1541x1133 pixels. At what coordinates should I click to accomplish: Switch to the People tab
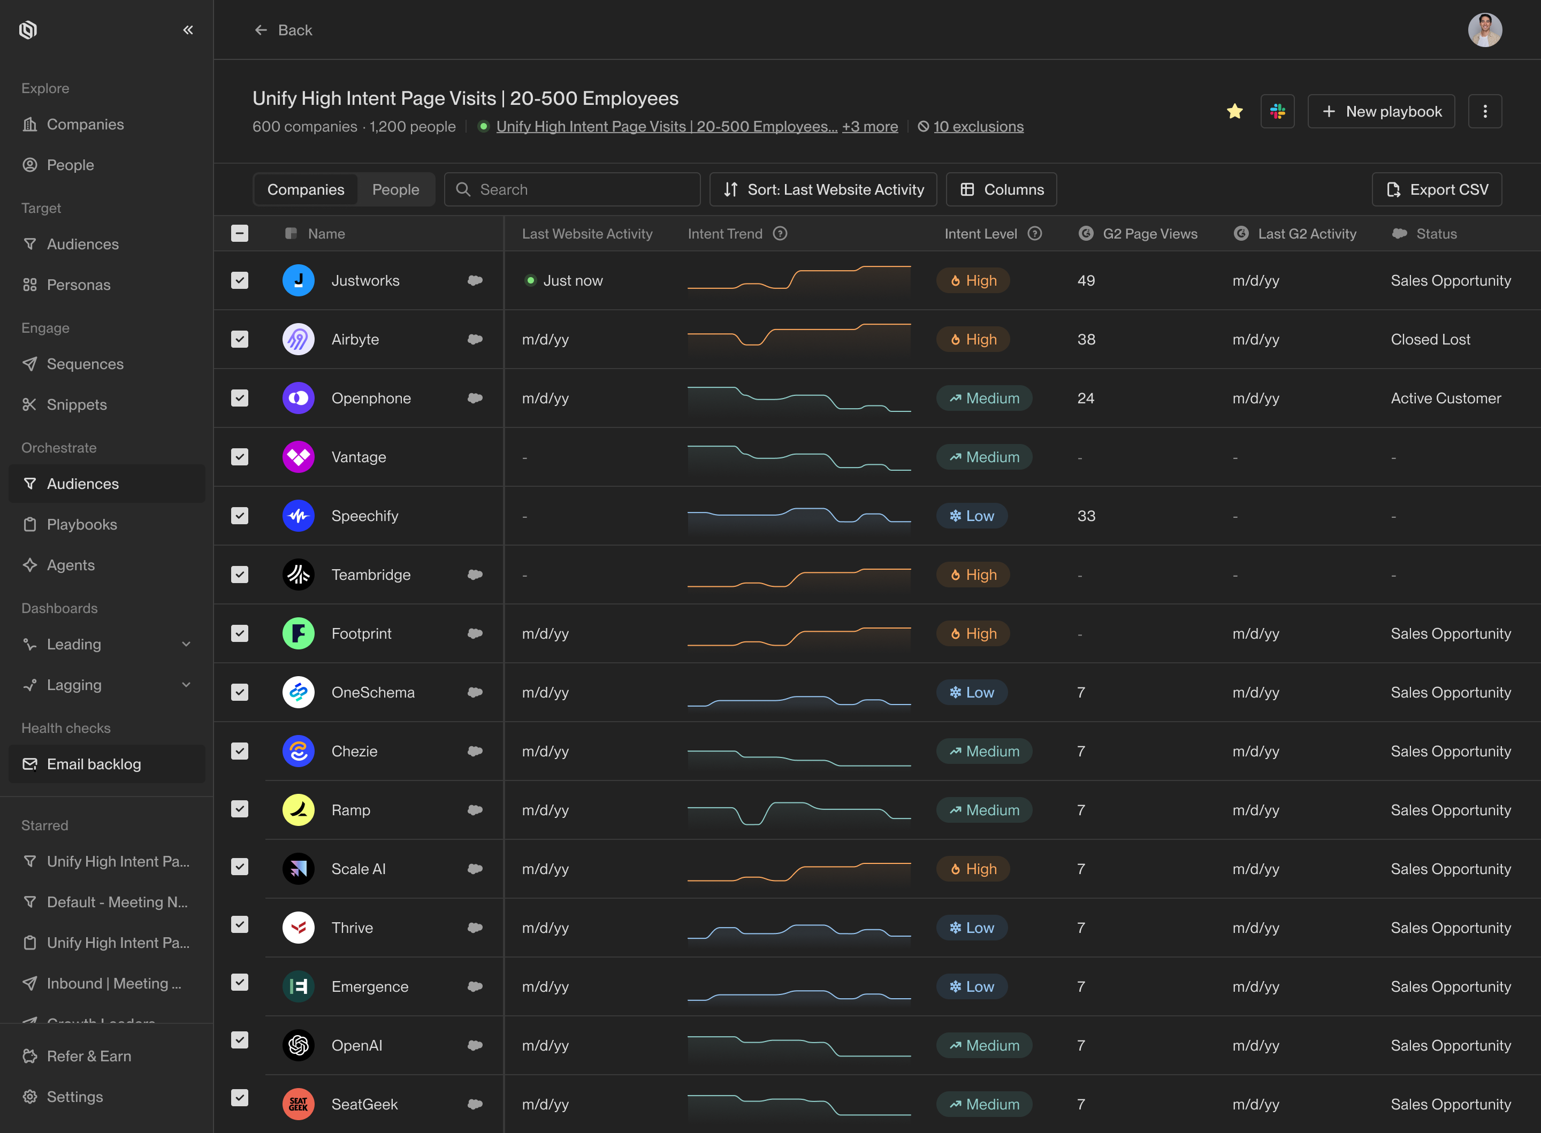[395, 189]
